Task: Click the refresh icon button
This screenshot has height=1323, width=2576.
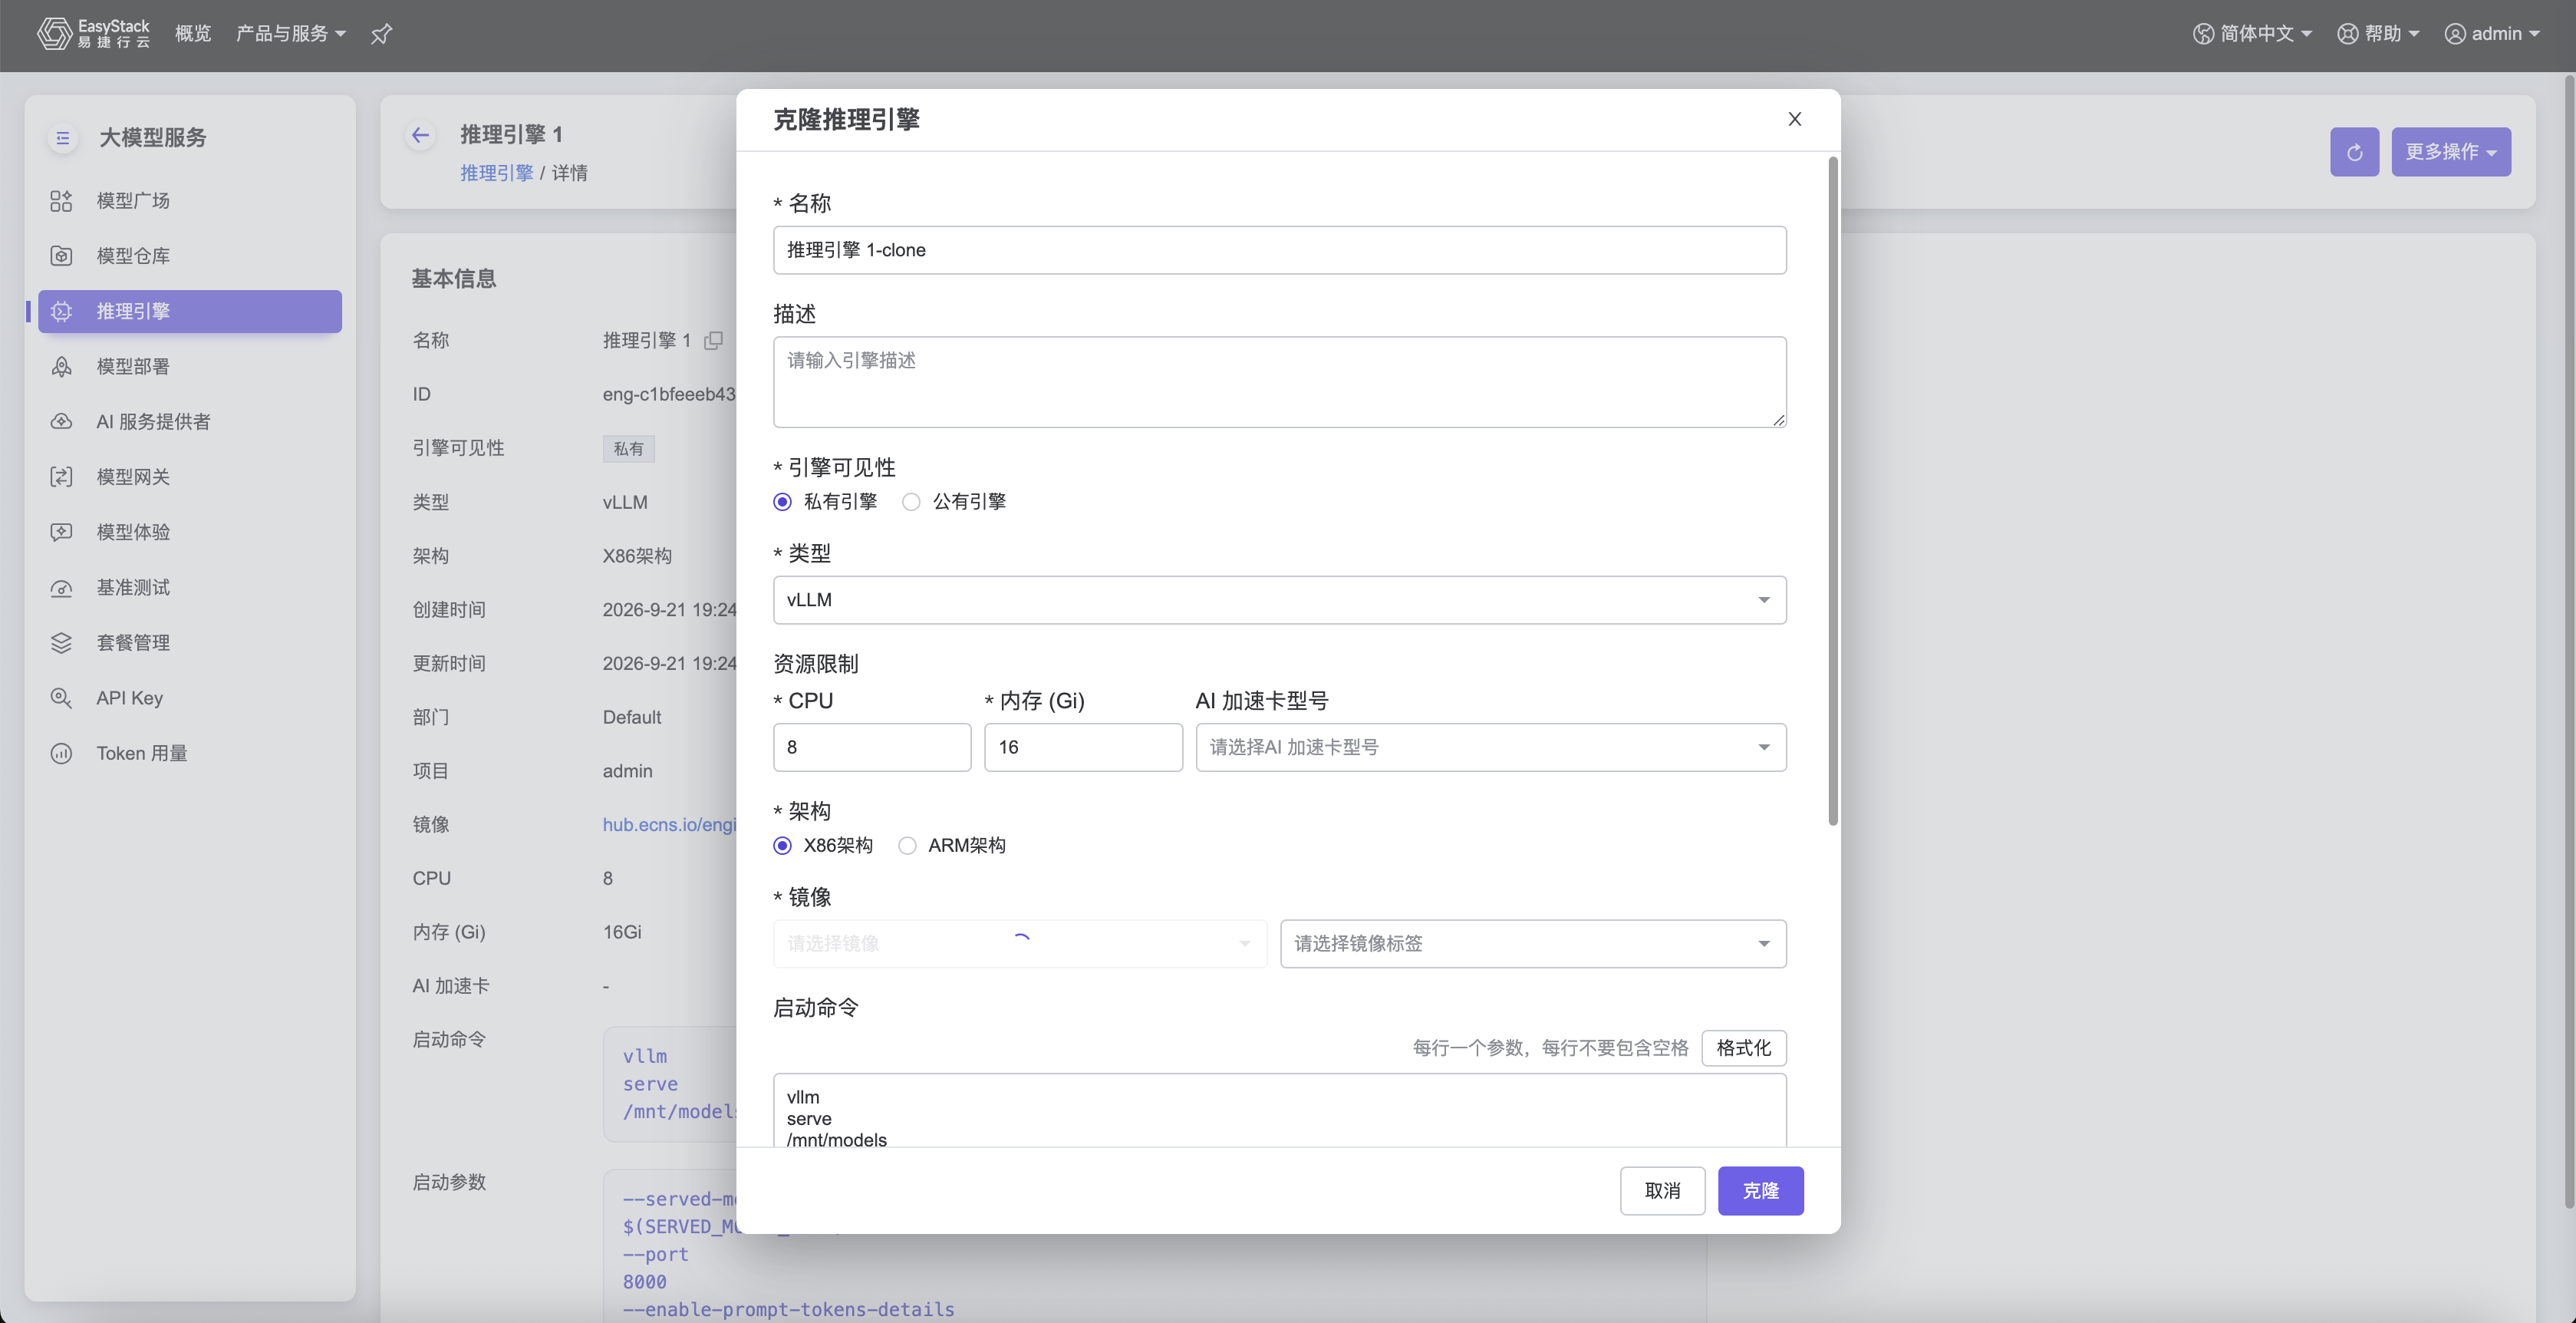Action: tap(2354, 152)
